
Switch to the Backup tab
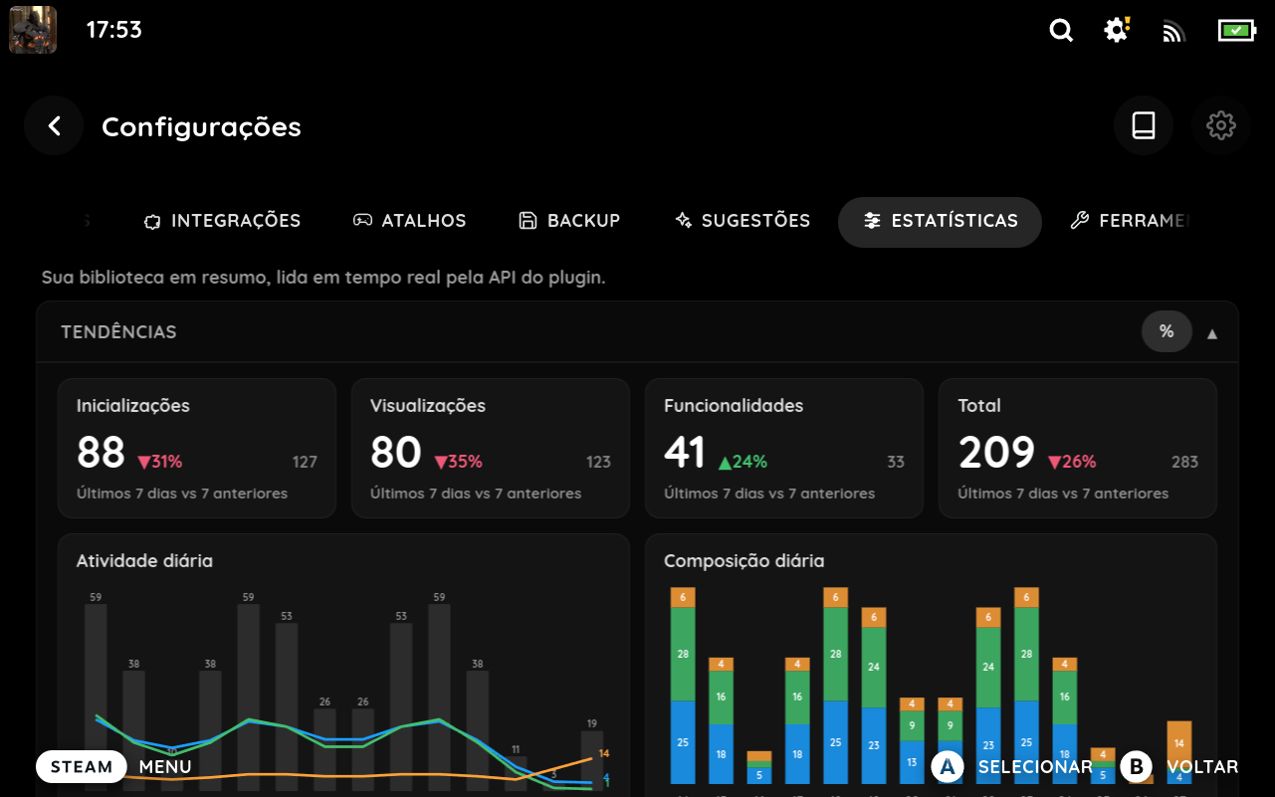click(570, 221)
